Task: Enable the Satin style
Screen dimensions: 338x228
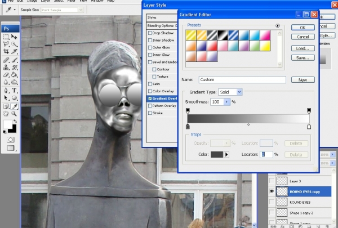Action: pyautogui.click(x=150, y=84)
